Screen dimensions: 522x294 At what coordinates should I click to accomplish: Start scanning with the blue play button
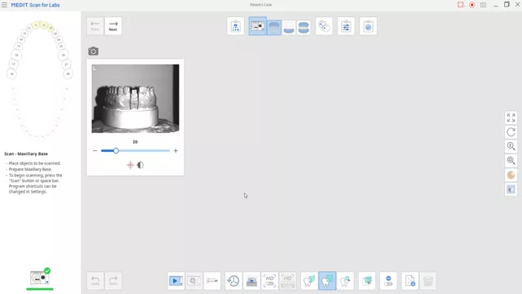(175, 281)
